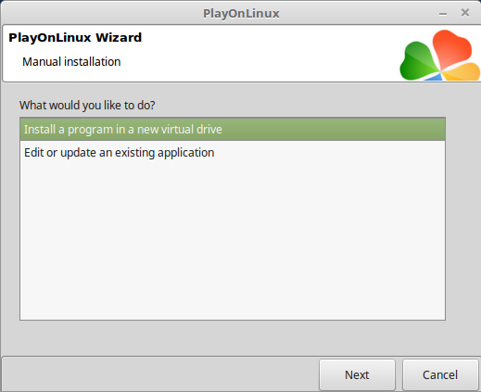
Task: Click the bold PlayOnLinux Wizard heading
Action: click(75, 38)
